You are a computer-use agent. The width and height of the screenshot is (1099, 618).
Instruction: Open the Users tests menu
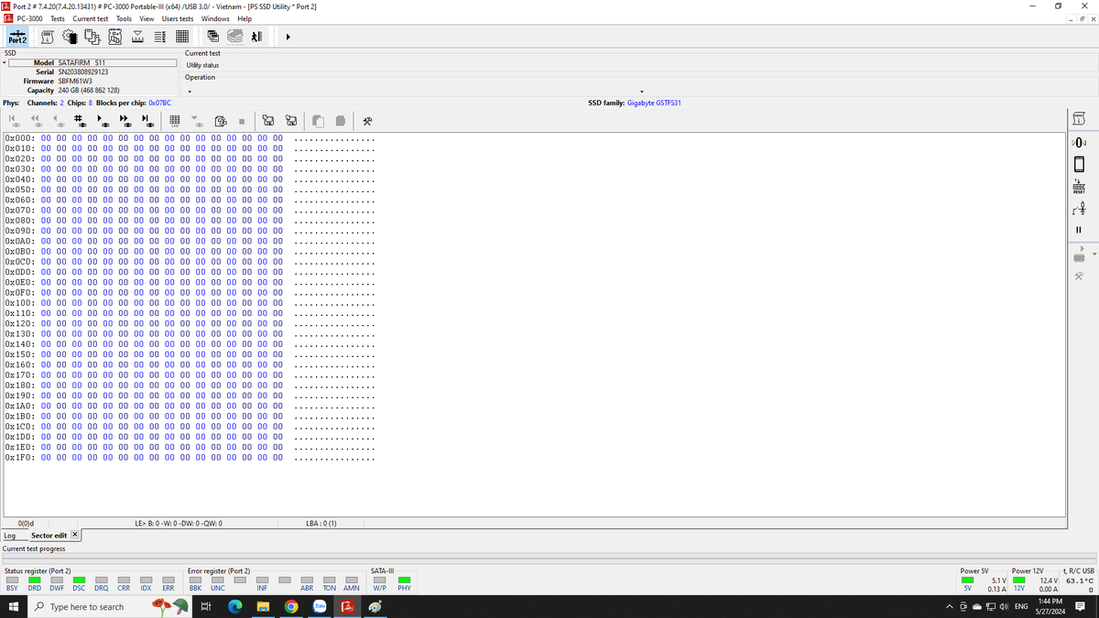click(x=178, y=18)
